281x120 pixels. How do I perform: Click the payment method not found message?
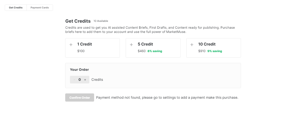point(167,98)
